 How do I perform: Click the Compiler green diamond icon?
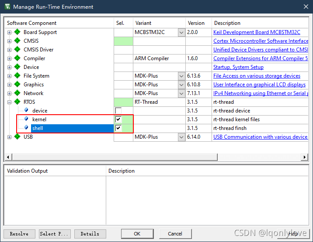pos(17,58)
